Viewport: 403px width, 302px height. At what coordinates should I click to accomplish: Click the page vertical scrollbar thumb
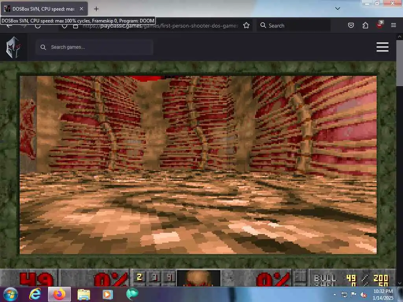point(399,63)
